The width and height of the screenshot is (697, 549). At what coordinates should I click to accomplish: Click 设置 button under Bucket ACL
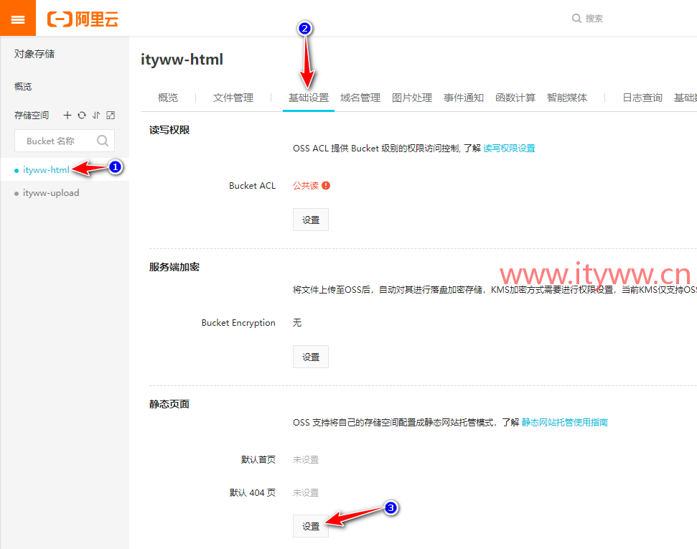(311, 220)
